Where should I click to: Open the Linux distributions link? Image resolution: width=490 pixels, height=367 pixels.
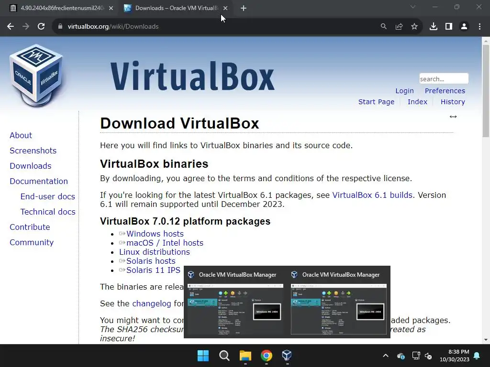(x=155, y=252)
